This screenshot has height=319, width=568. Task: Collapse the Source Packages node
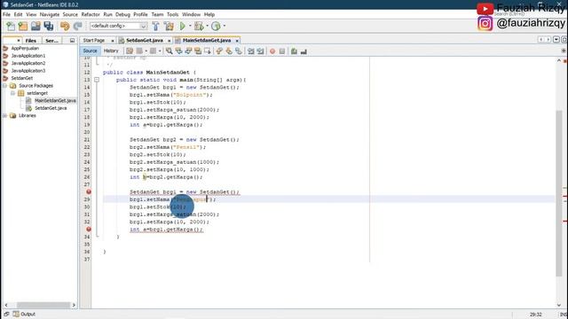[5, 86]
